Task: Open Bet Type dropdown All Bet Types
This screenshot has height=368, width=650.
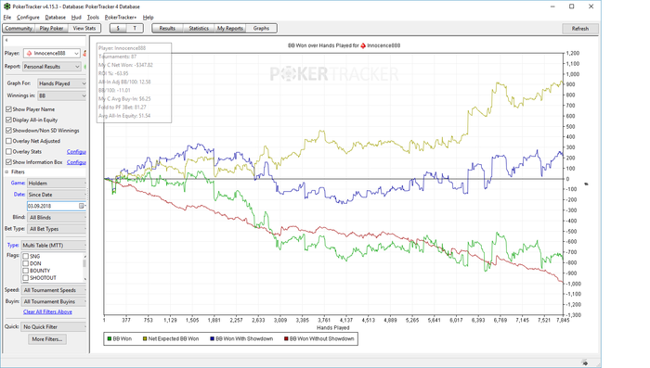Action: (57, 229)
